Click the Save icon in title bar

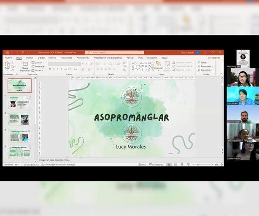7,53
